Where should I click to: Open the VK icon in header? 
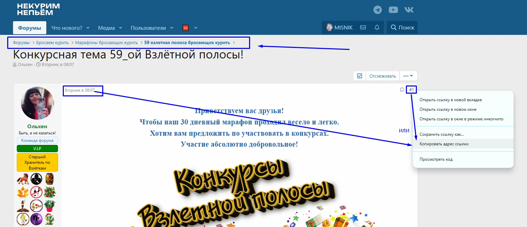point(409,10)
